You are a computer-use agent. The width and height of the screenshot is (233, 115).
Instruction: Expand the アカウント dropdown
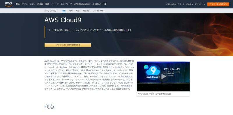tap(200, 4)
